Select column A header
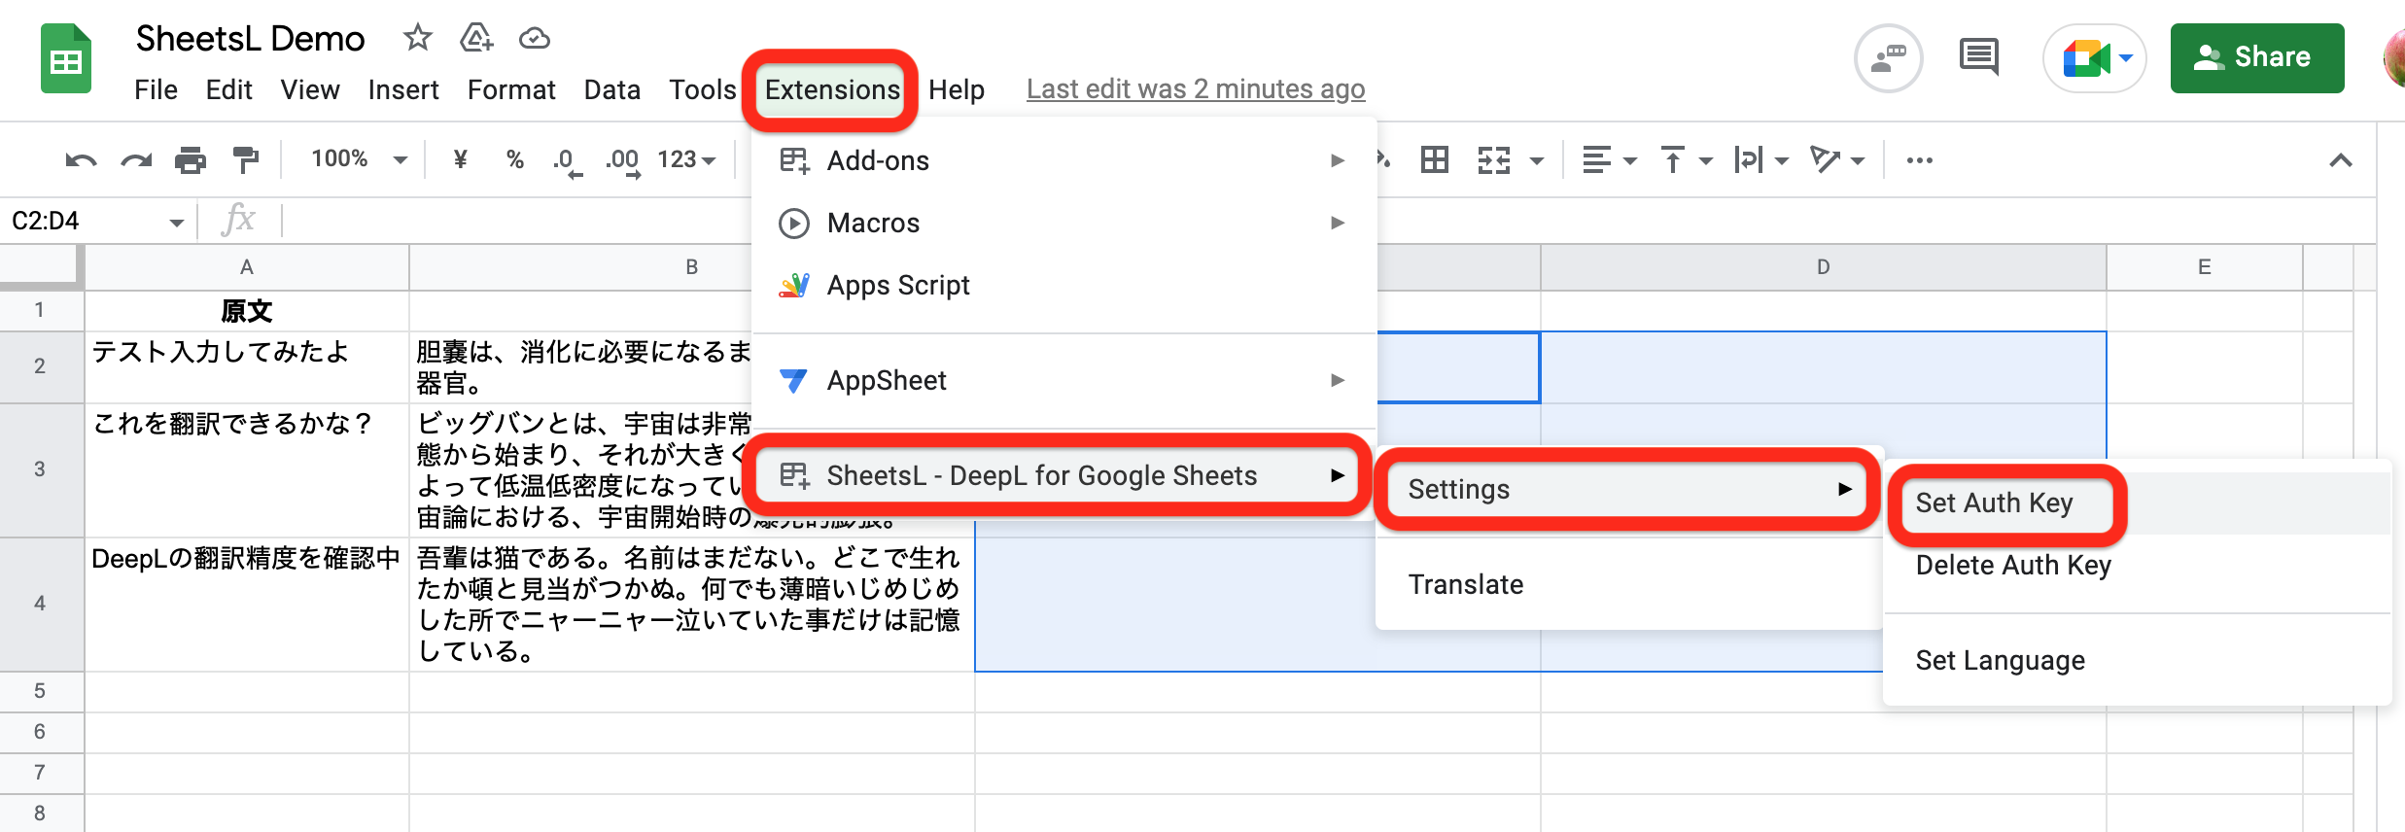The image size is (2405, 832). [247, 267]
